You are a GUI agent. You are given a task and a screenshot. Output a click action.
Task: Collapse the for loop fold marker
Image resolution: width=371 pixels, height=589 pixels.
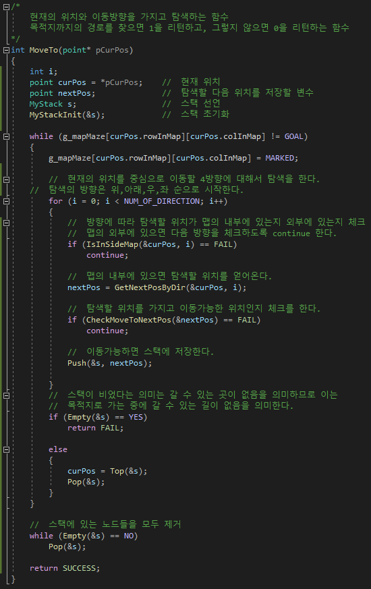[x=6, y=201]
